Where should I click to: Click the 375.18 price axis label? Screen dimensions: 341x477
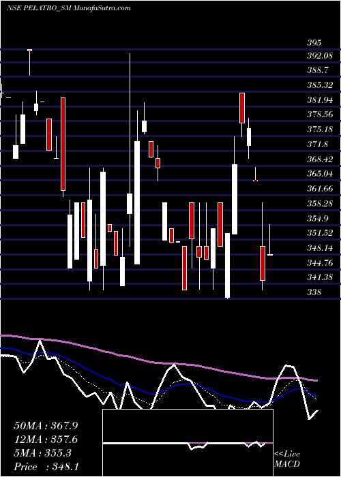(x=319, y=129)
